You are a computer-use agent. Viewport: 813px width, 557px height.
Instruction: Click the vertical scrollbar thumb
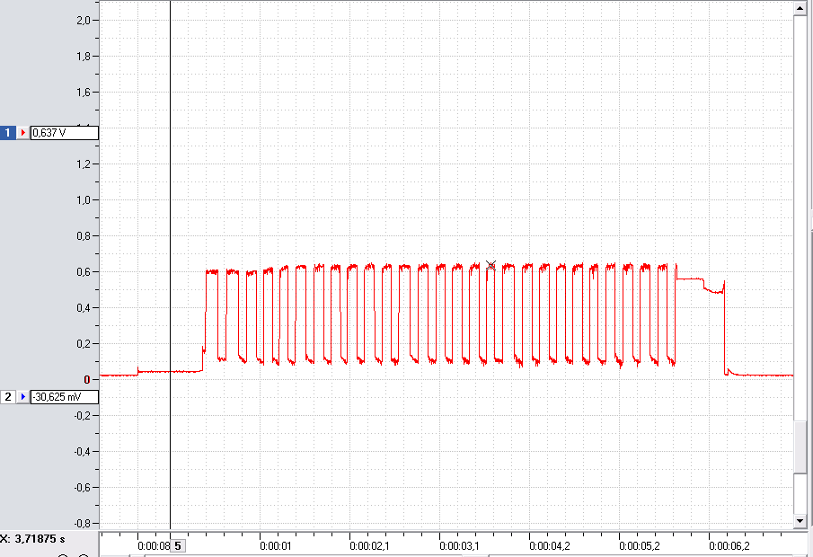tap(800, 447)
